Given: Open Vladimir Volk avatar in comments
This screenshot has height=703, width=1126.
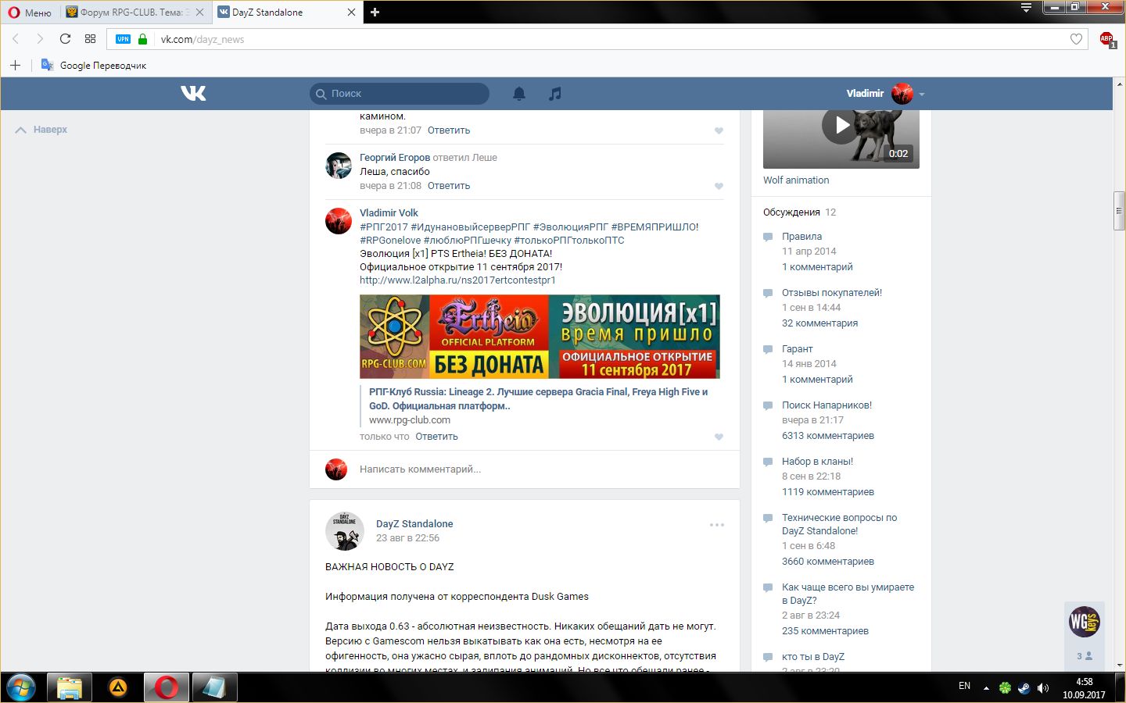Looking at the screenshot, I should pos(339,221).
